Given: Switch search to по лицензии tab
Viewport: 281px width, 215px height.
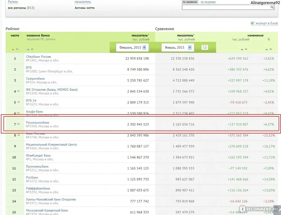Looking at the screenshot, I should (208, 2).
